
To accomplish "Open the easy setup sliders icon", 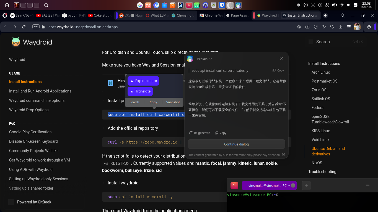I will point(349,27).
